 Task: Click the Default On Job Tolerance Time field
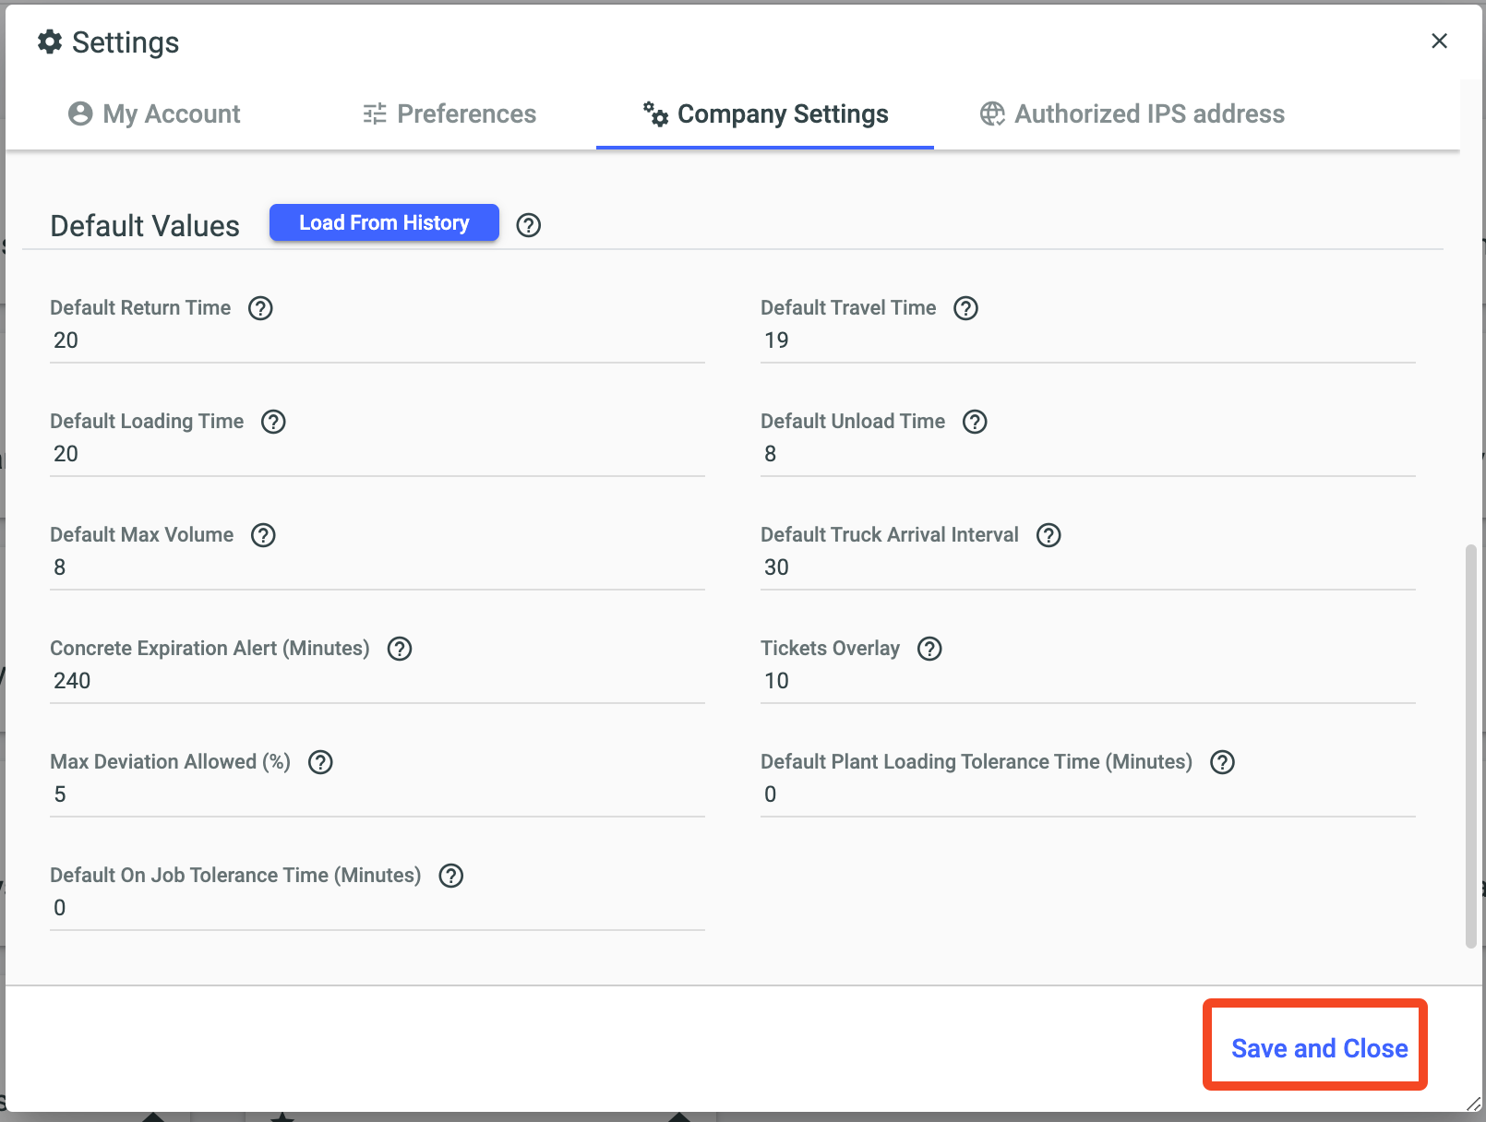click(x=377, y=908)
